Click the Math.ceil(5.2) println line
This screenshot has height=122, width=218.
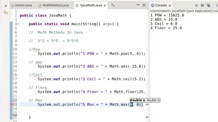pyautogui.click(x=92, y=79)
